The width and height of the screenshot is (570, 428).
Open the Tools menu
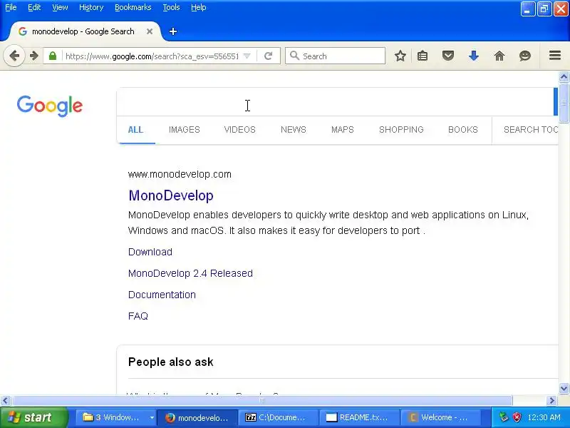point(171,7)
